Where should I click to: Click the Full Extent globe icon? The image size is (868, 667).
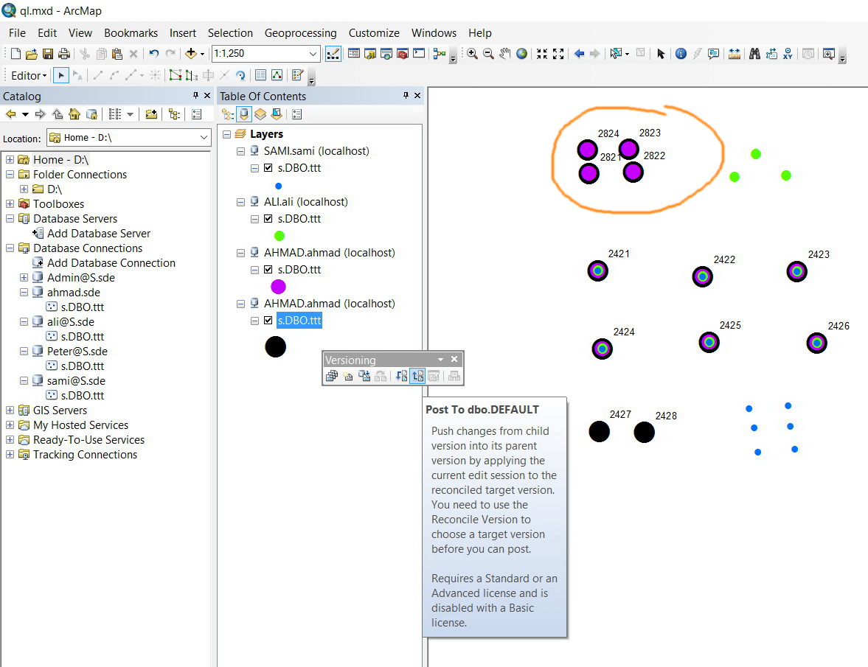pyautogui.click(x=521, y=54)
